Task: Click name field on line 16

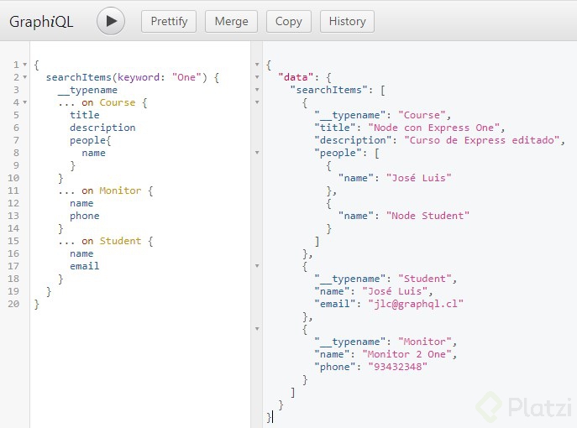Action: (x=81, y=253)
